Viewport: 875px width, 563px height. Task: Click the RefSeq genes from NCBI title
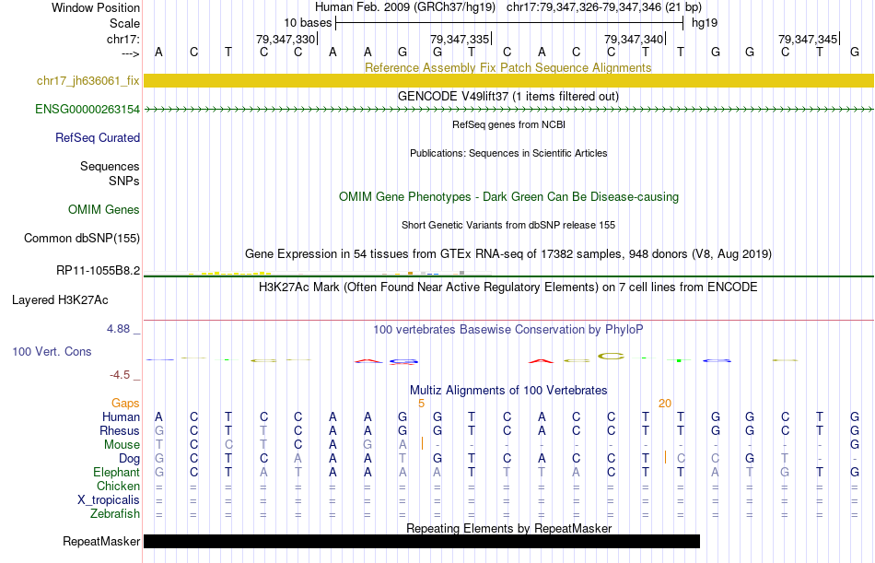[x=508, y=124]
